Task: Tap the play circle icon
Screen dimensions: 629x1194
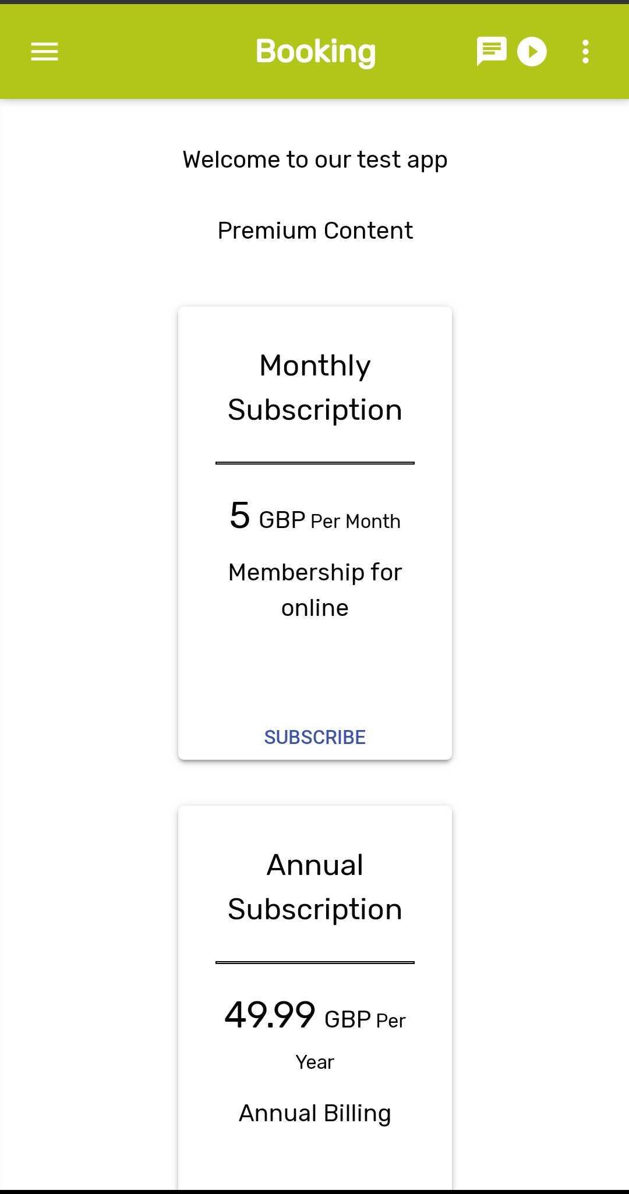Action: 532,51
